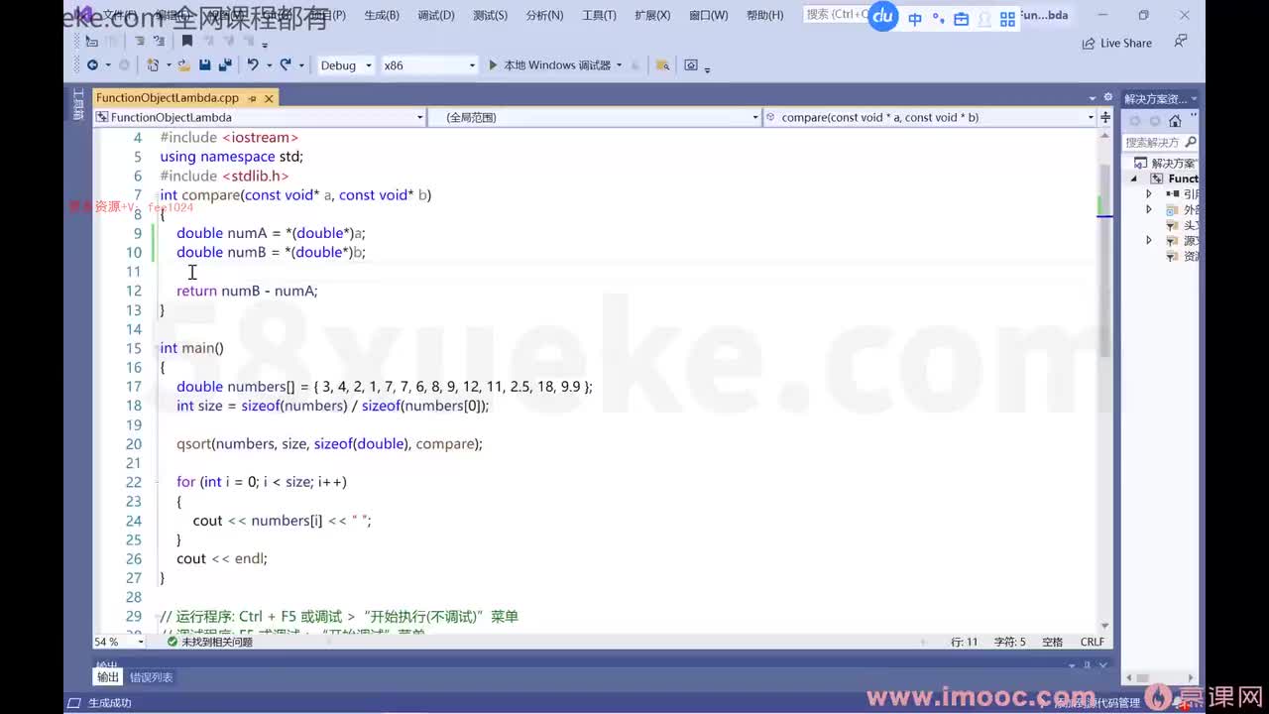1269x714 pixels.
Task: Undo the last edit with the undo arrow
Action: pos(253,65)
